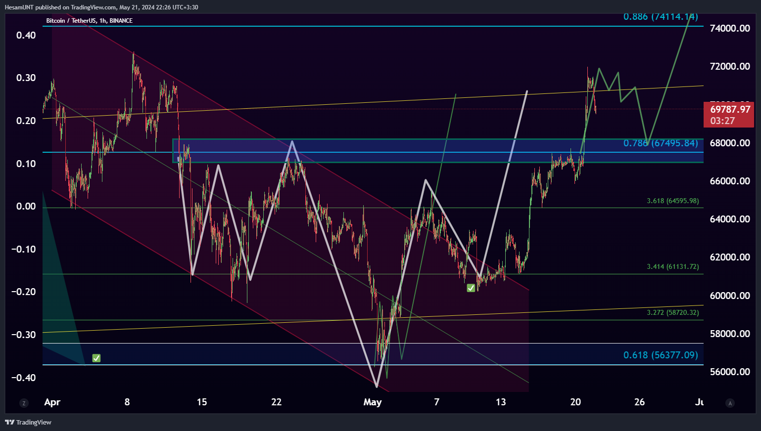This screenshot has width=761, height=431.
Task: Click 0.00 on the left scale
Action: point(26,206)
